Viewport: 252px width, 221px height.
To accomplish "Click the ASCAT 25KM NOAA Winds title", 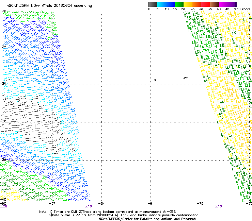I will [x=49, y=6].
